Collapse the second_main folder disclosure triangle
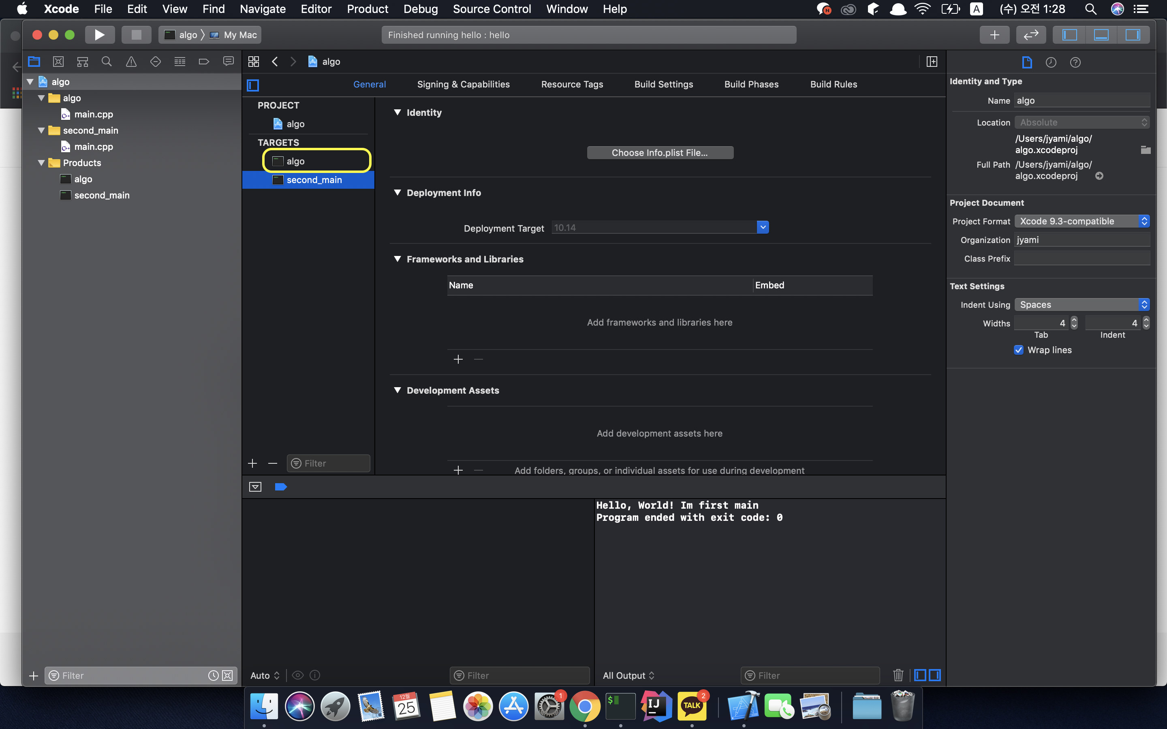This screenshot has width=1167, height=729. [41, 131]
